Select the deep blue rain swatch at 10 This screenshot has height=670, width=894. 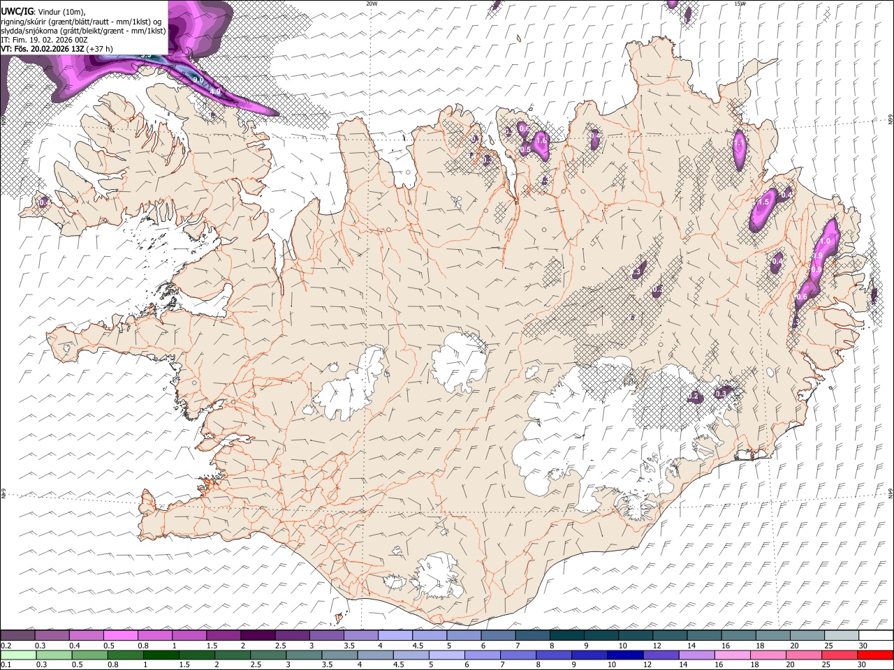click(625, 655)
